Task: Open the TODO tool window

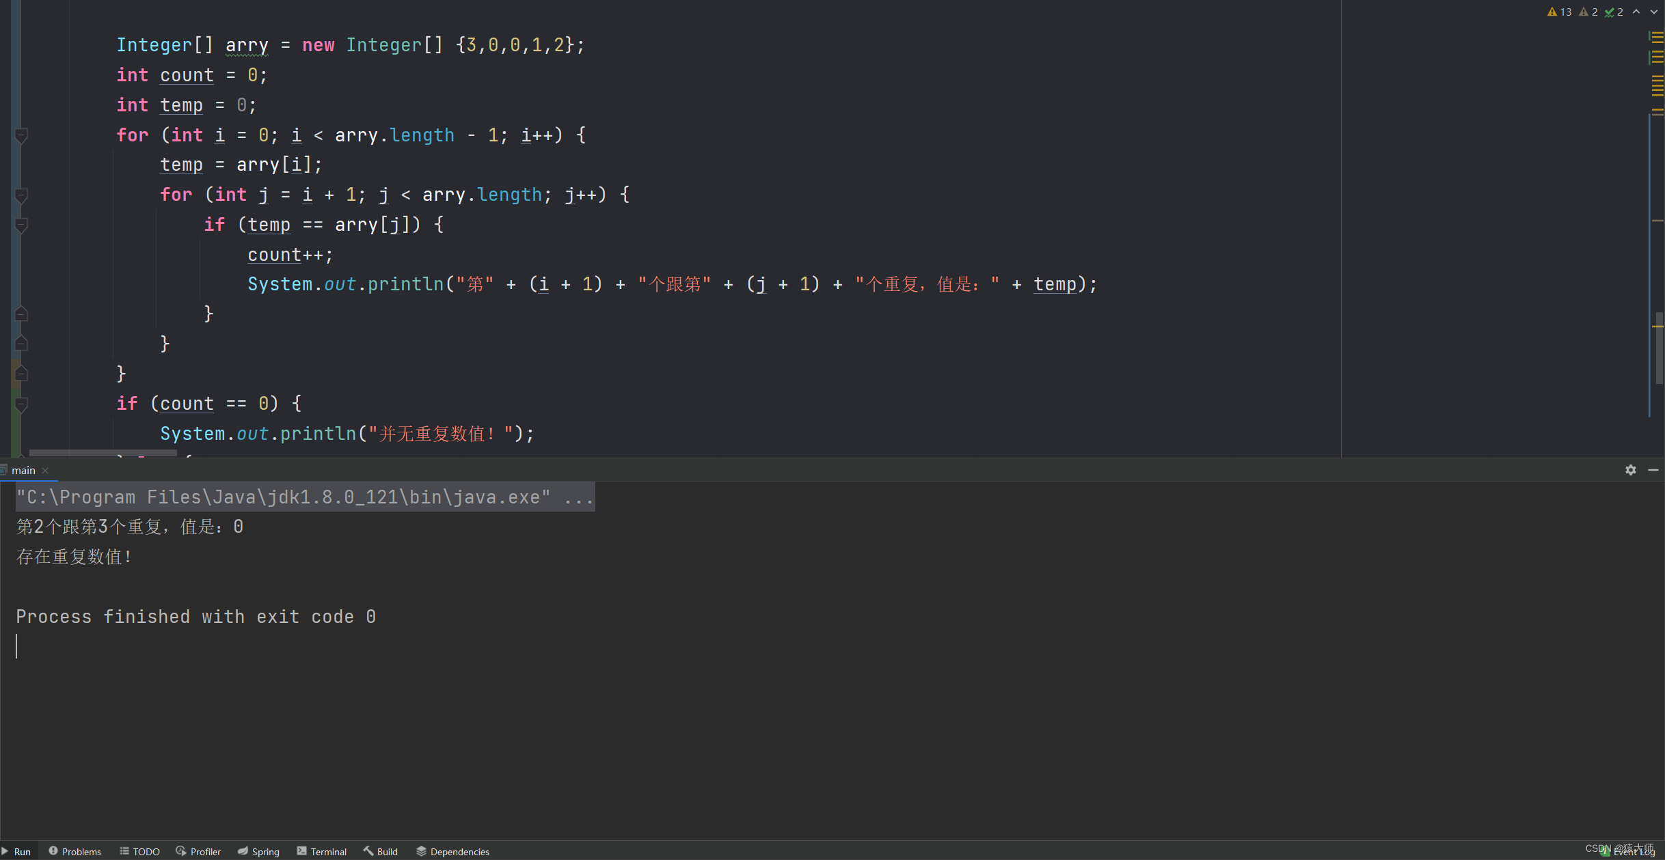Action: [x=140, y=851]
